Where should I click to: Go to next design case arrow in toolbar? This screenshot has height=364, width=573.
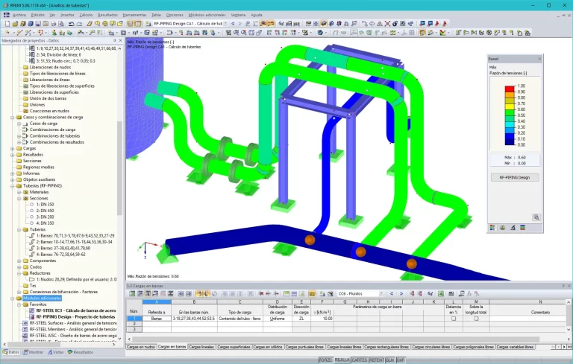coord(240,24)
